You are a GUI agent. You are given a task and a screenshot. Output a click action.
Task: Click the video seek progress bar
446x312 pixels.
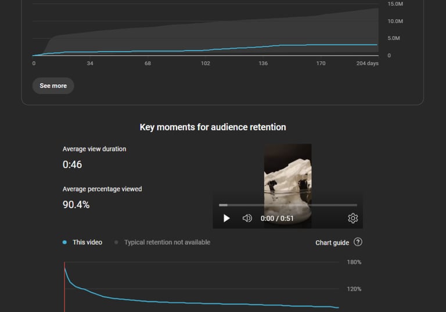287,205
